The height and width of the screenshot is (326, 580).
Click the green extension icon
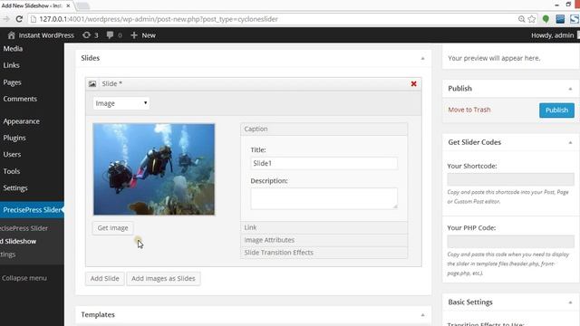(x=546, y=19)
